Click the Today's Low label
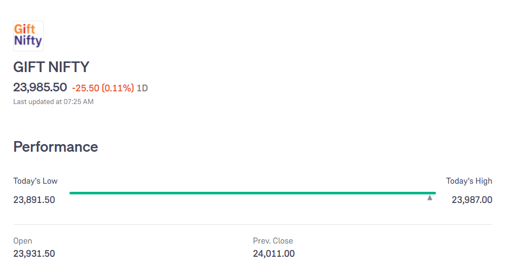 click(x=35, y=181)
